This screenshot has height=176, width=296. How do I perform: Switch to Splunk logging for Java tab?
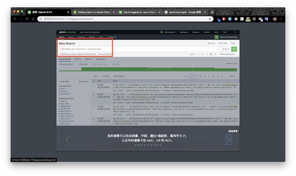140,12
